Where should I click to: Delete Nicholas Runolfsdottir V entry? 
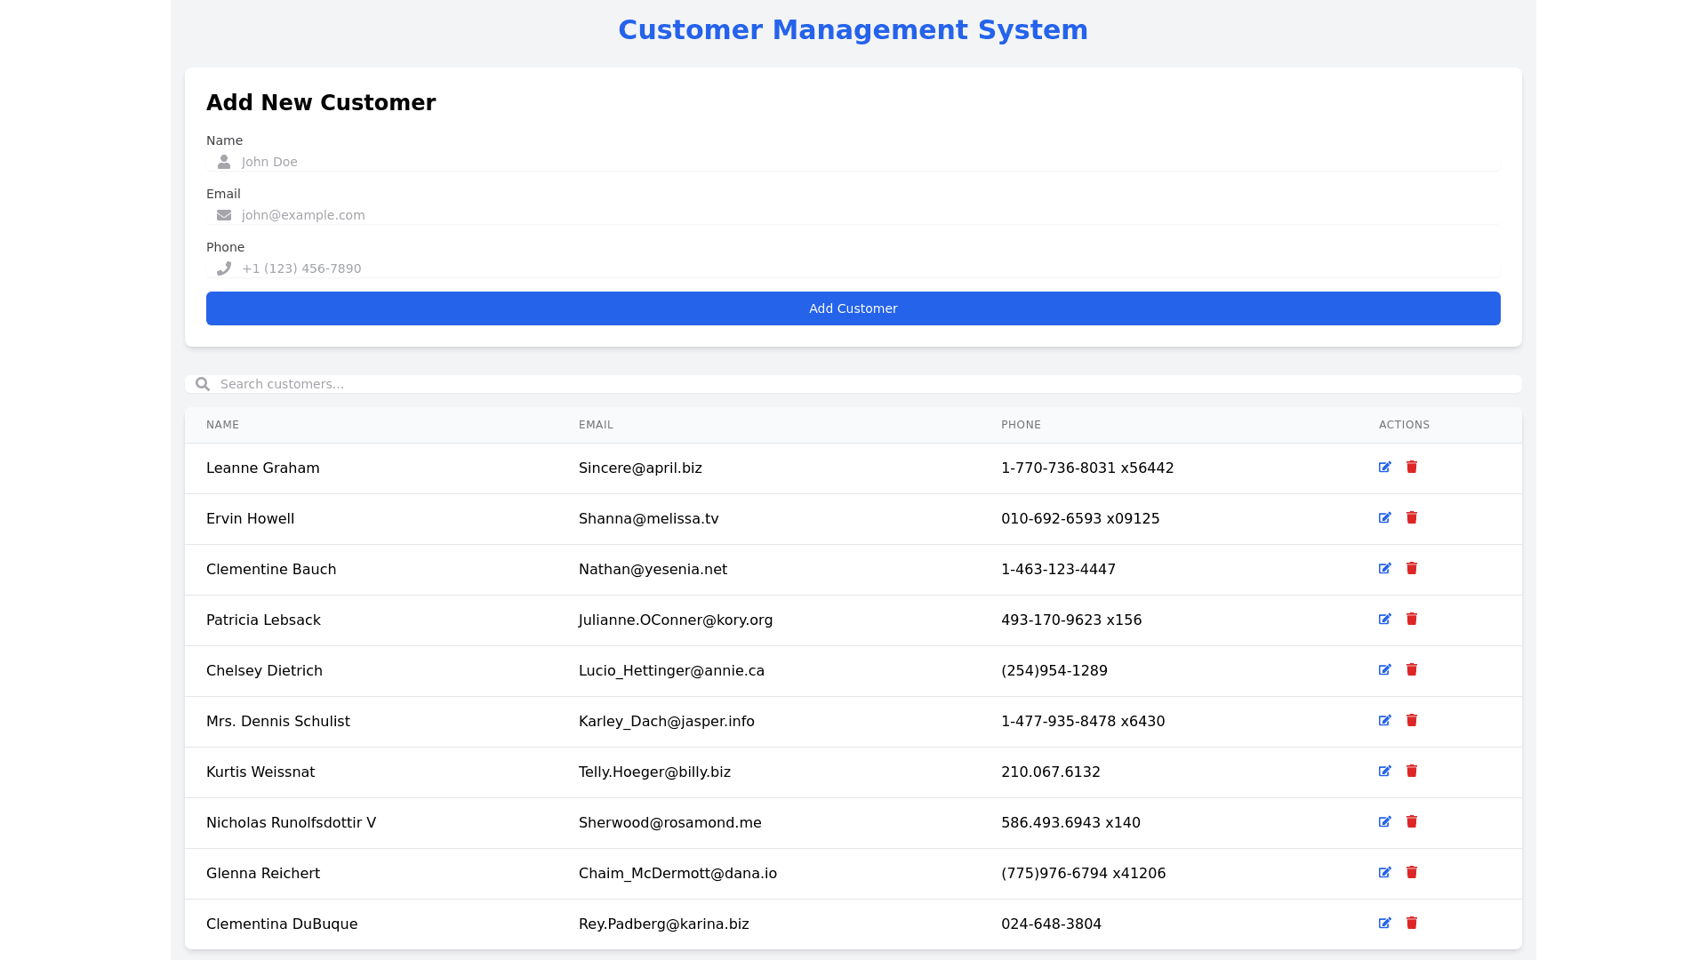tap(1411, 822)
